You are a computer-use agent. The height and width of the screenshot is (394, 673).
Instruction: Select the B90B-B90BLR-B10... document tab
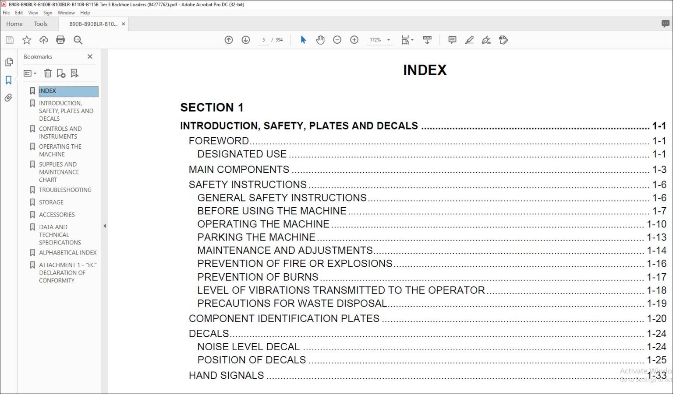pyautogui.click(x=93, y=24)
